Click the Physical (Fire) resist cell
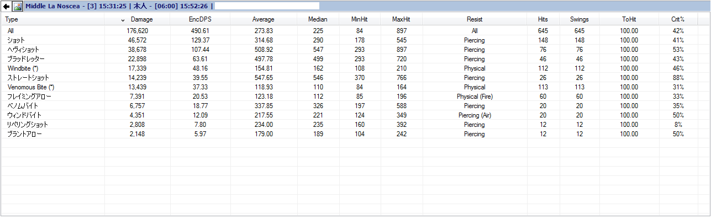Screen dimensions: 711x219 coord(475,97)
